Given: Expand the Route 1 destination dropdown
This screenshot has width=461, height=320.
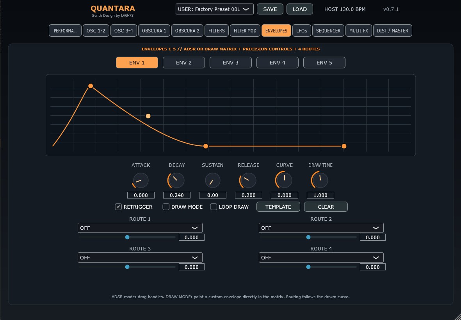Looking at the screenshot, I should click(x=140, y=228).
